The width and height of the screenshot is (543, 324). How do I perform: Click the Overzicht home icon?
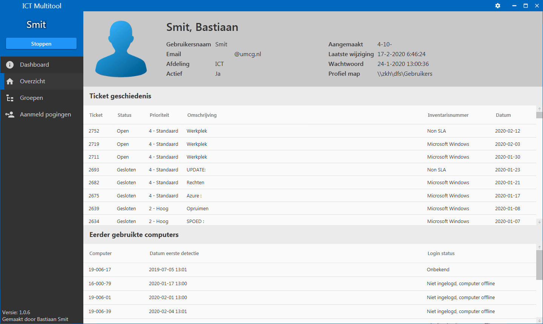coord(10,81)
